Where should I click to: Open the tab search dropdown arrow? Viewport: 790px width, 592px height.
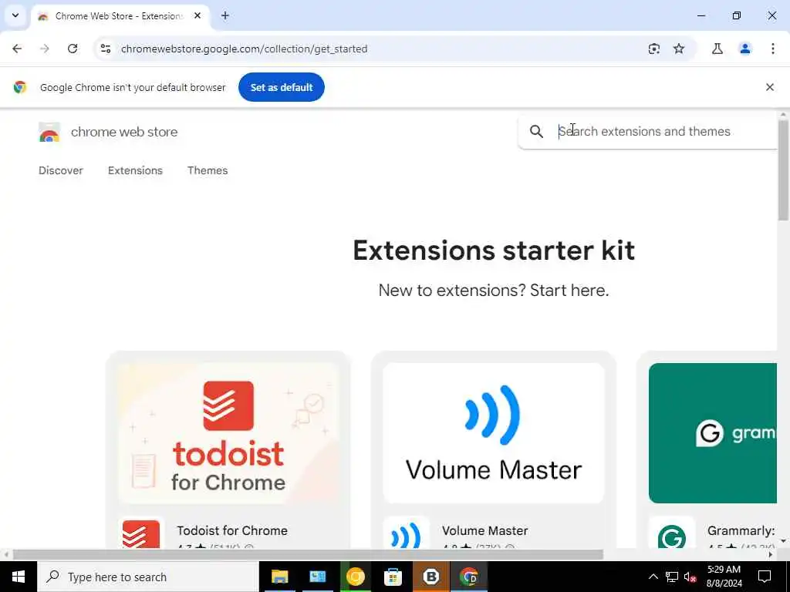(x=15, y=15)
